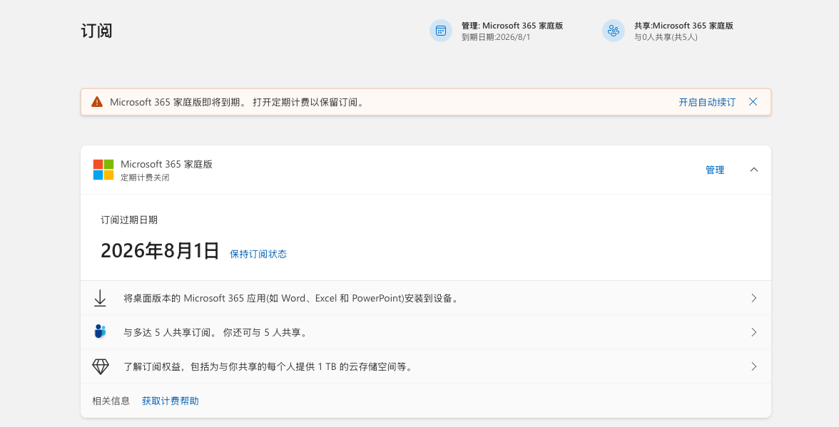839x427 pixels.
Task: Click the Microsoft 365 家庭版即将到期 alert message
Action: (238, 102)
